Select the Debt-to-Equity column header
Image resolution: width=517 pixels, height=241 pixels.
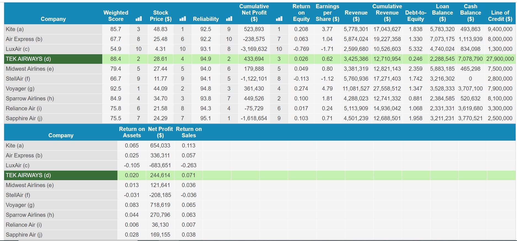coord(416,16)
